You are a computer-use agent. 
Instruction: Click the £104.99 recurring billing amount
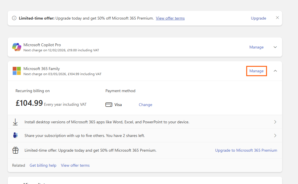[29, 103]
